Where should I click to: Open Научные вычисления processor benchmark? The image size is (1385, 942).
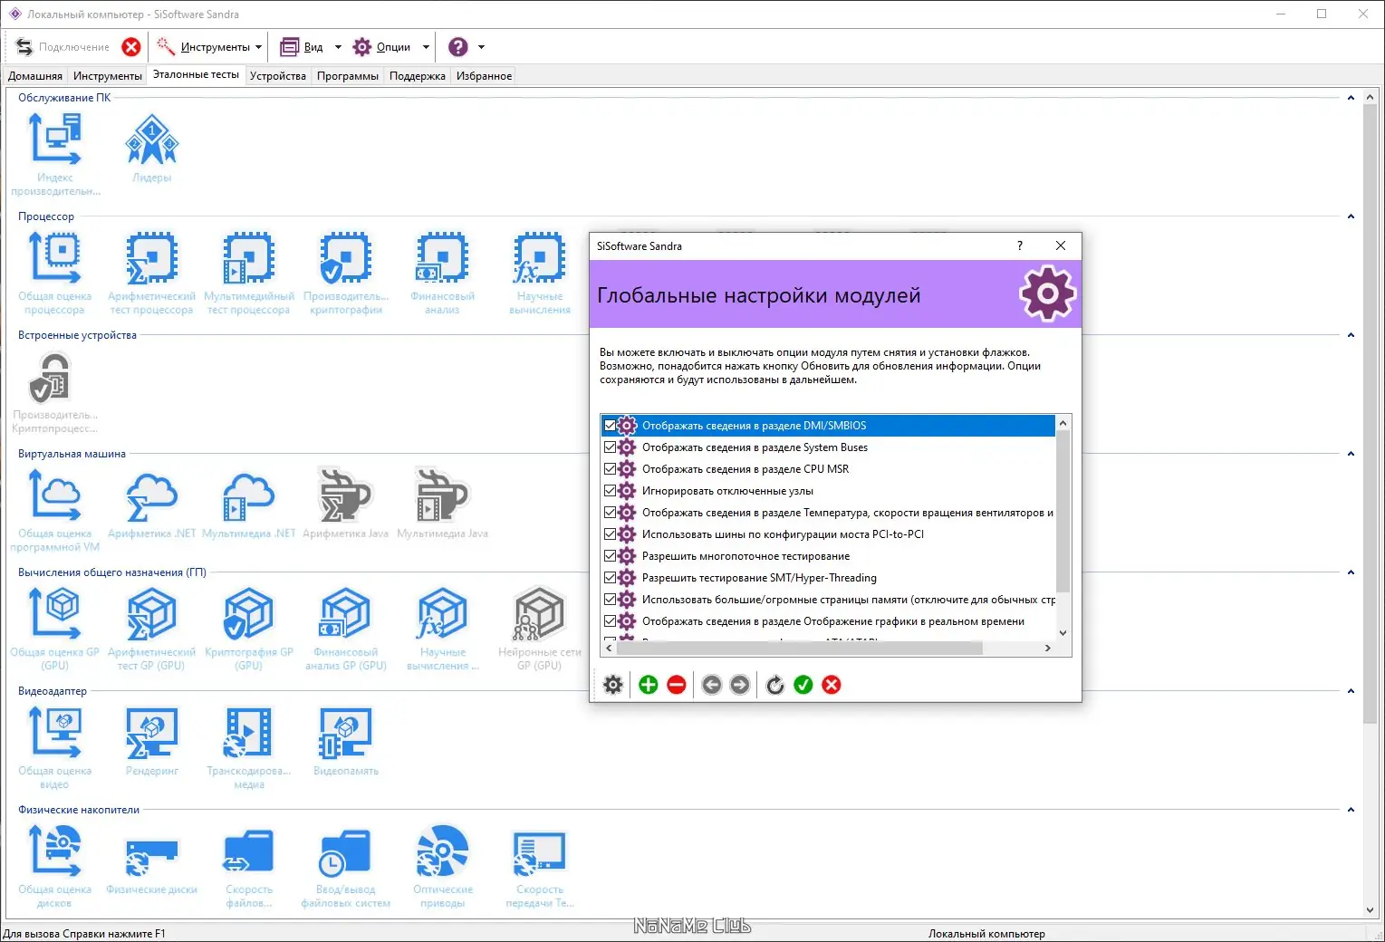[540, 258]
